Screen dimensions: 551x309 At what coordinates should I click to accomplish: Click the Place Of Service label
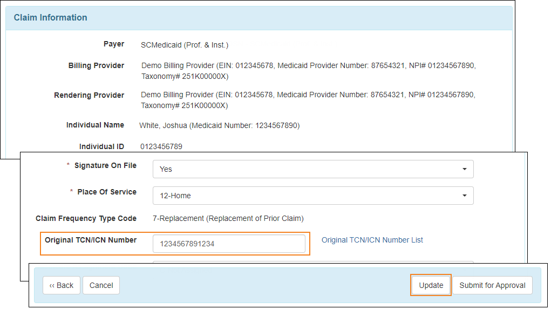coord(107,192)
